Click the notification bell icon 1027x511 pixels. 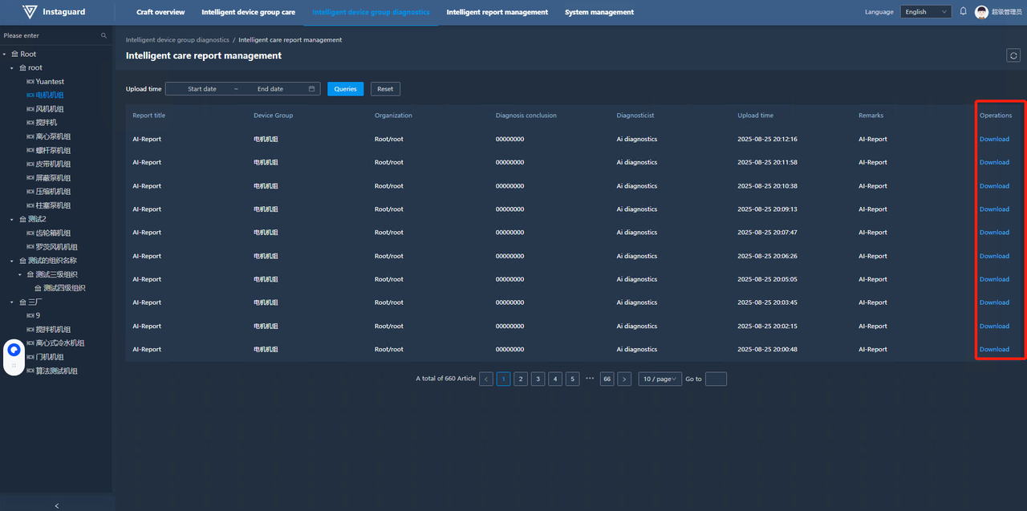point(963,12)
